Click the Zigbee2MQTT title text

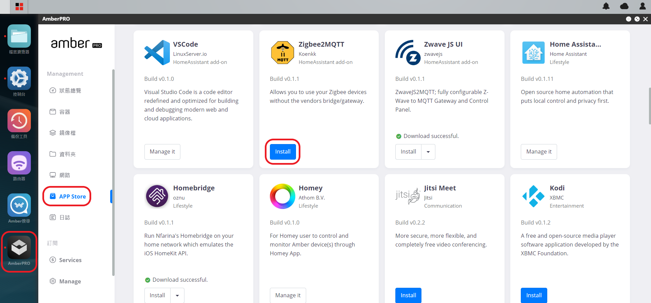(321, 44)
